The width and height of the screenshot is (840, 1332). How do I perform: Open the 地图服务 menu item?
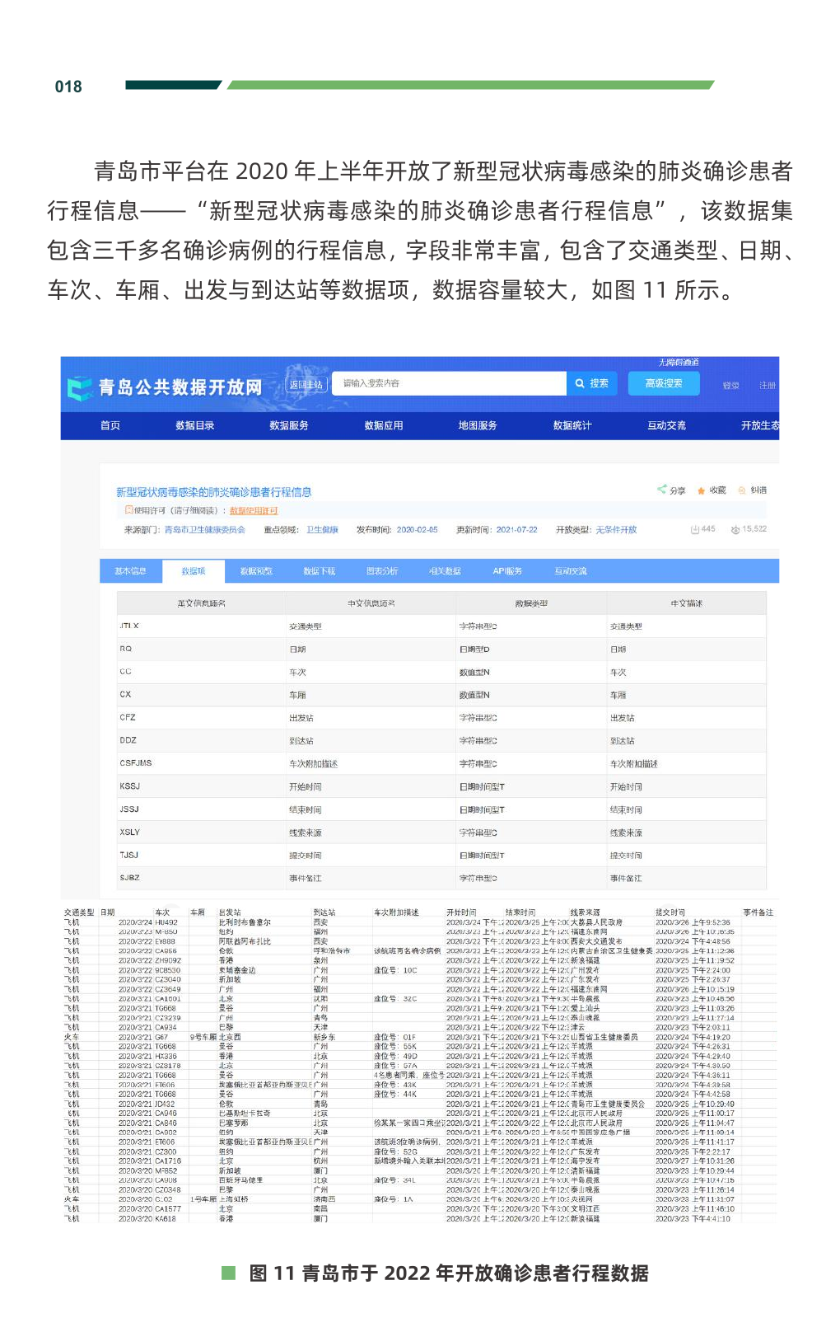point(478,425)
